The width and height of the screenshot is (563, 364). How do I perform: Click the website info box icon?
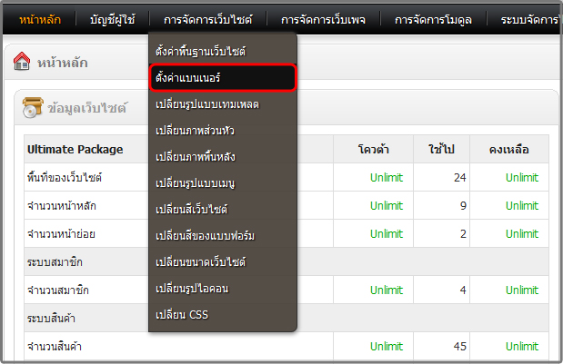33,107
